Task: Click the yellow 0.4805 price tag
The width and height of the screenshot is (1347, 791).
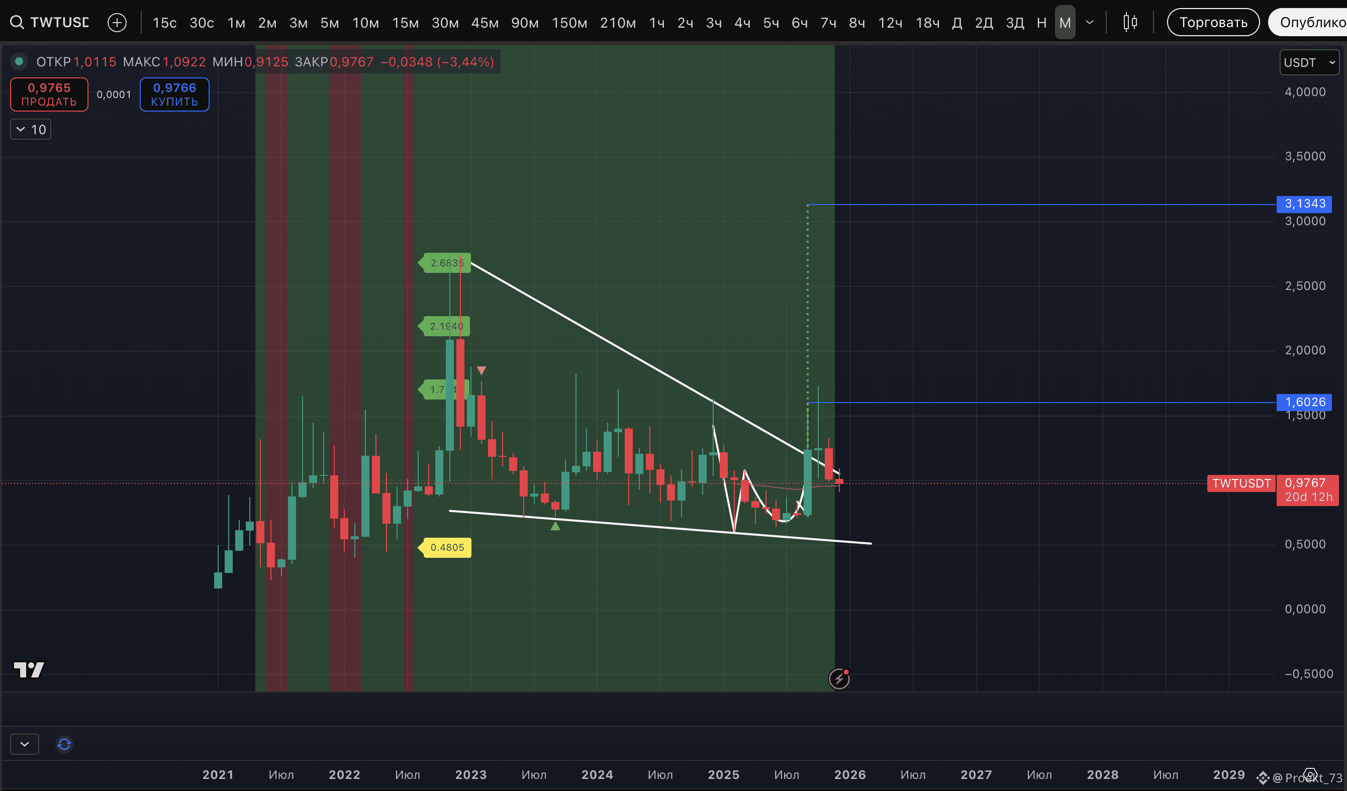Action: 447,547
